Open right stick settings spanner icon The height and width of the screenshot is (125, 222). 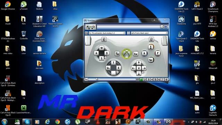[x=143, y=72]
